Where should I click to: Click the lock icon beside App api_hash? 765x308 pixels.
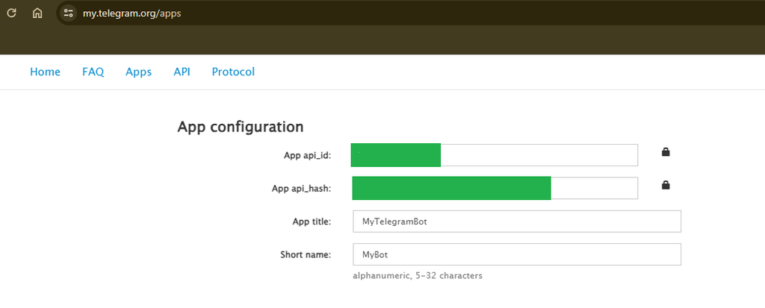[666, 185]
